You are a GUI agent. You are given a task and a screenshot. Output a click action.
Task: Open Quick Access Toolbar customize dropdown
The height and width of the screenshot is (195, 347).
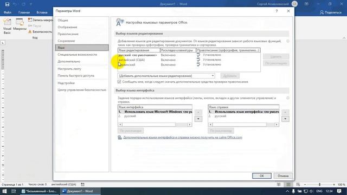click(x=31, y=4)
